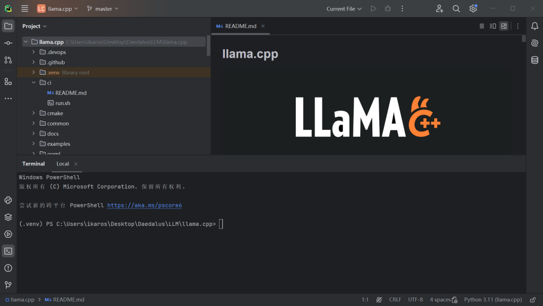Open the Project tool window folder icon
This screenshot has width=543, height=306.
[8, 26]
